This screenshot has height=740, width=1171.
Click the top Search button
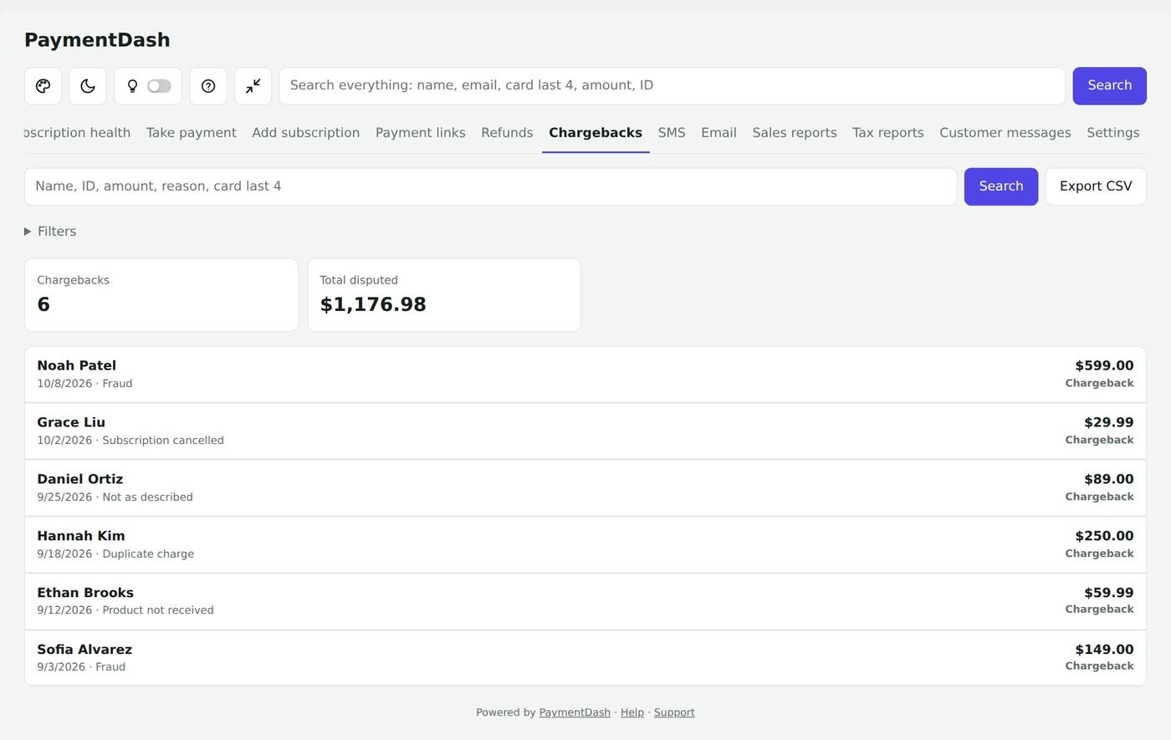[1109, 86]
